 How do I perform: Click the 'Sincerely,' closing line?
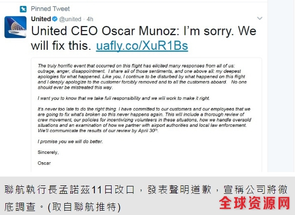(48, 152)
